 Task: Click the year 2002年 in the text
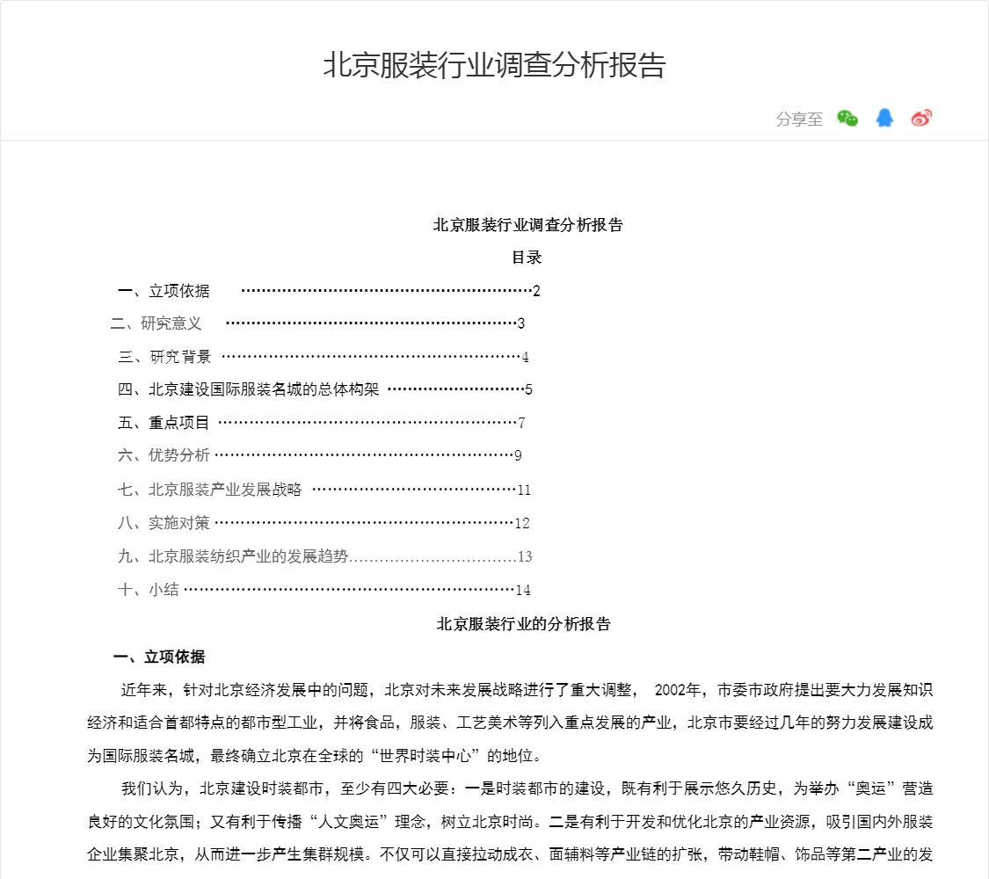[678, 690]
